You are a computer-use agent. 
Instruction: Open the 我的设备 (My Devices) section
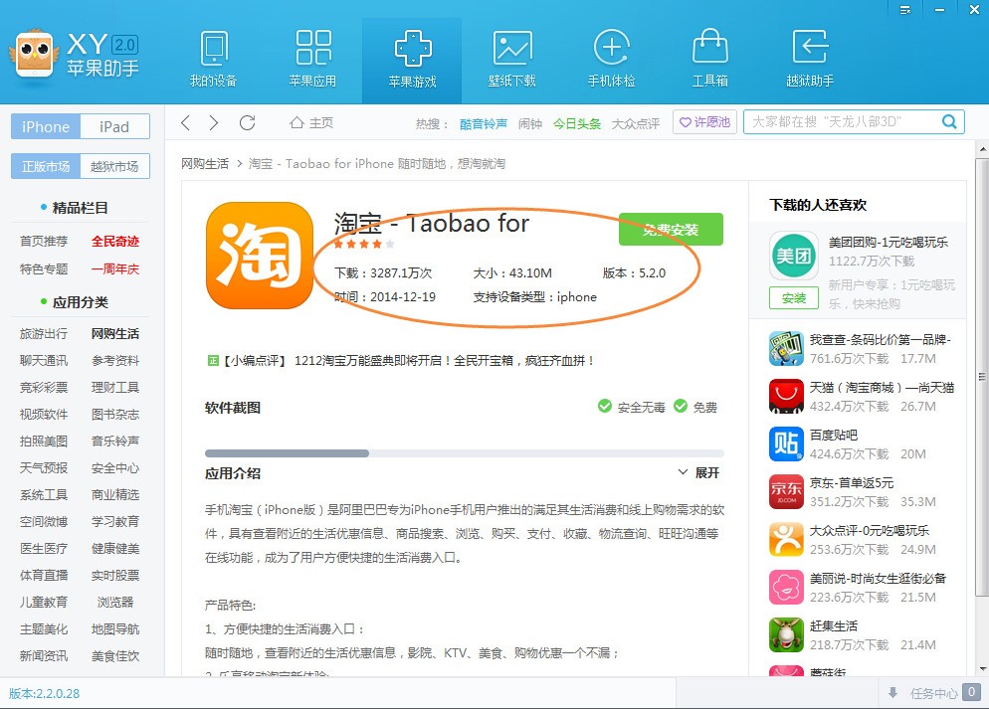(213, 58)
